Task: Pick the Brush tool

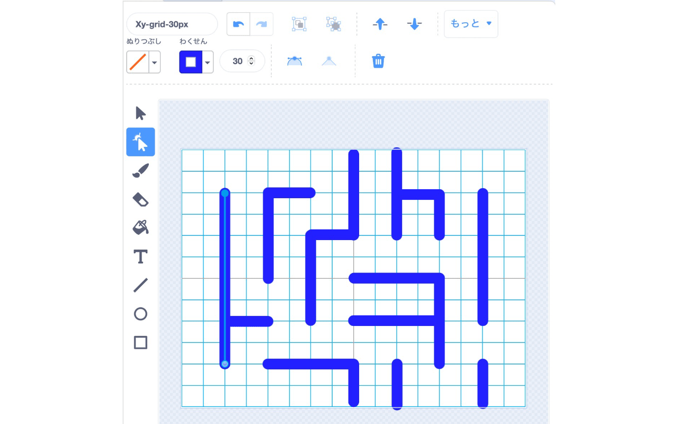Action: tap(140, 171)
